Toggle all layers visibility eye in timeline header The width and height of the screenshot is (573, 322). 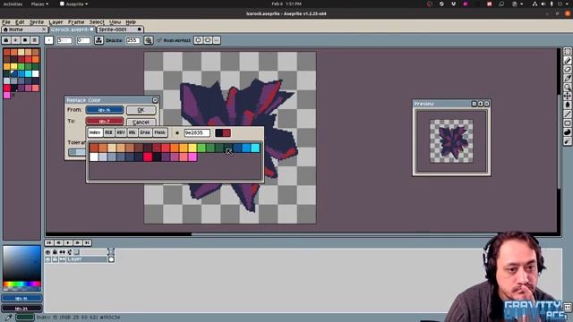pos(47,252)
